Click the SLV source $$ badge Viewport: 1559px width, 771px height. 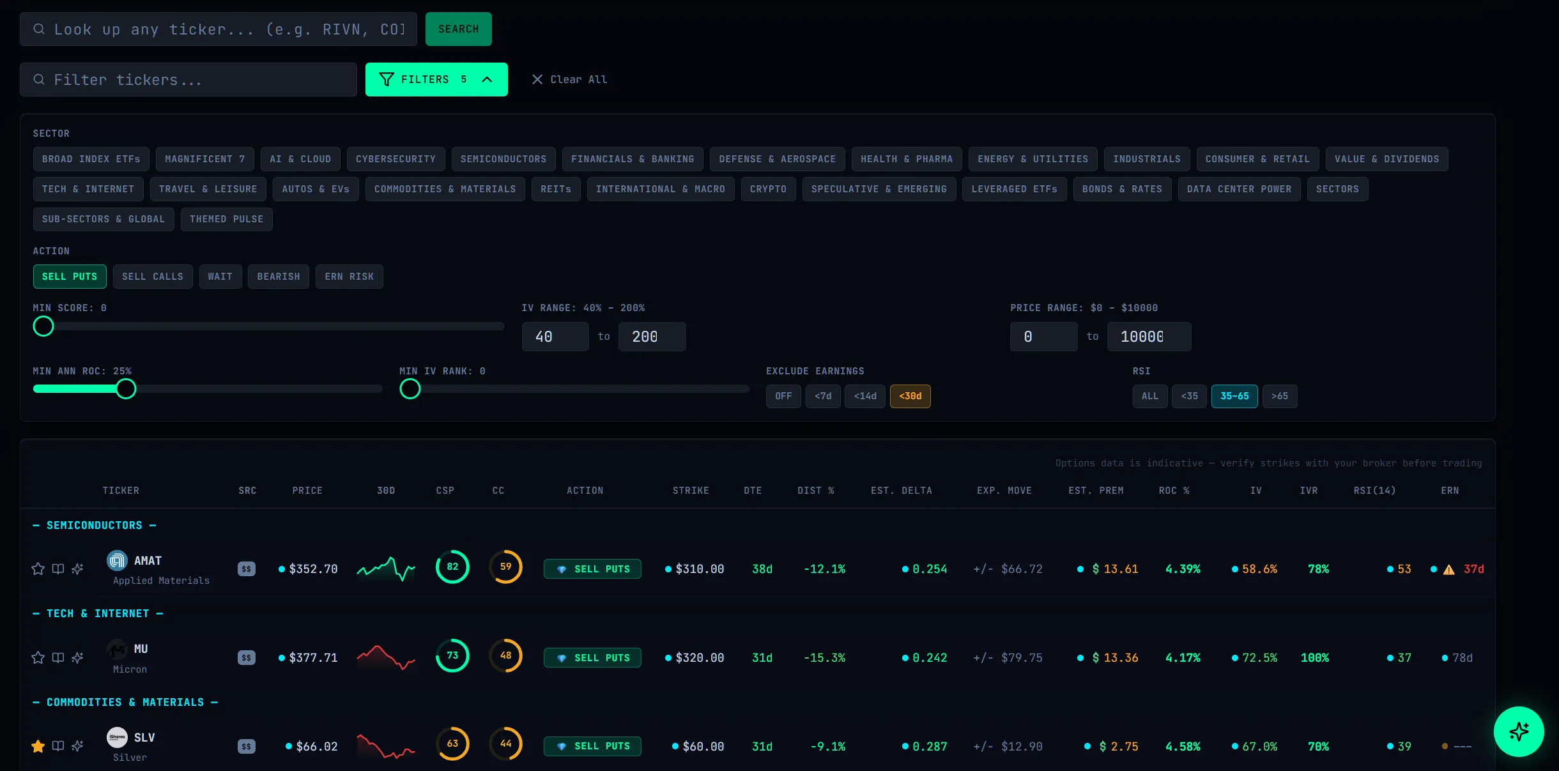point(247,746)
